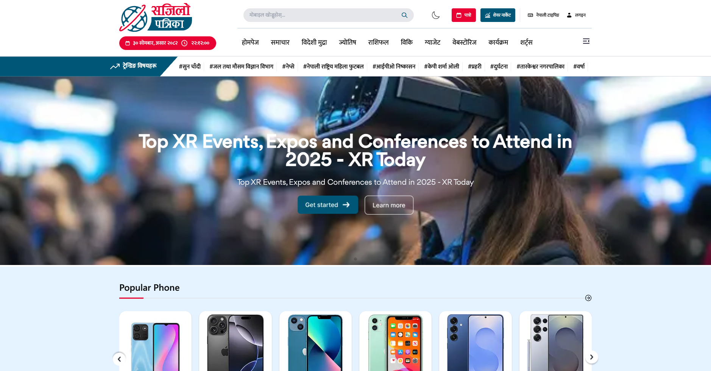Image resolution: width=711 pixels, height=371 pixels.
Task: Click the Learn more button
Action: coord(389,205)
